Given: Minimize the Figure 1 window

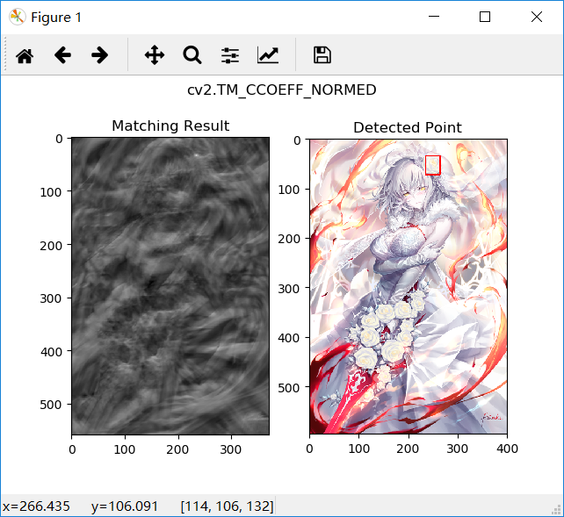Looking at the screenshot, I should (434, 17).
